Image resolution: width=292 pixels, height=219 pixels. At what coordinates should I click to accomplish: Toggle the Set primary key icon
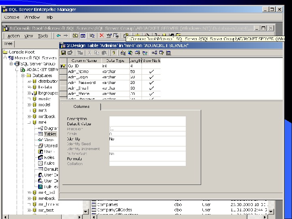pyautogui.click(x=114, y=53)
